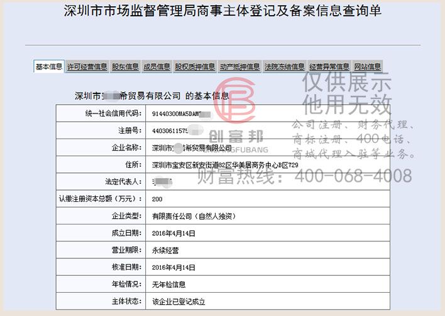Click the 年检情况 label
The height and width of the screenshot is (316, 445).
click(x=126, y=284)
